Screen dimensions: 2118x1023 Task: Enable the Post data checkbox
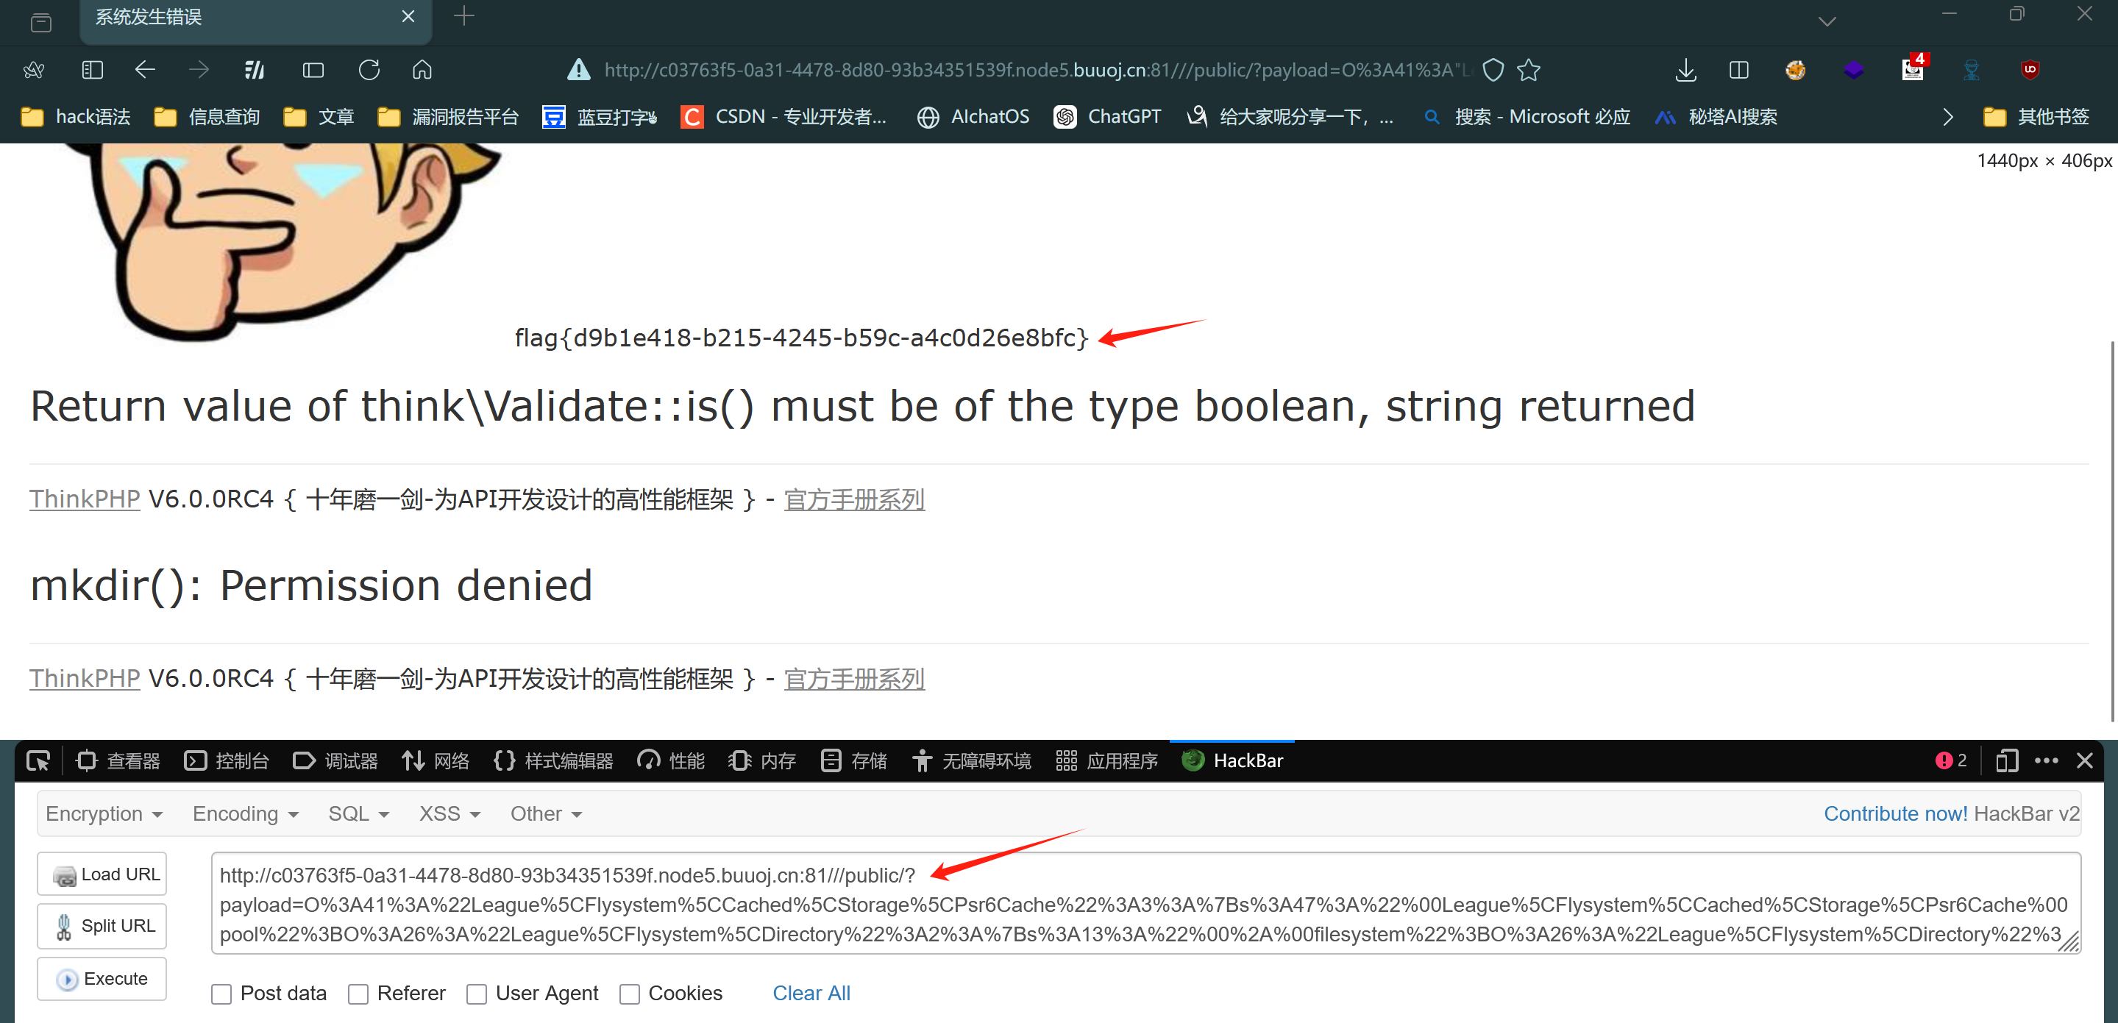[x=221, y=994]
